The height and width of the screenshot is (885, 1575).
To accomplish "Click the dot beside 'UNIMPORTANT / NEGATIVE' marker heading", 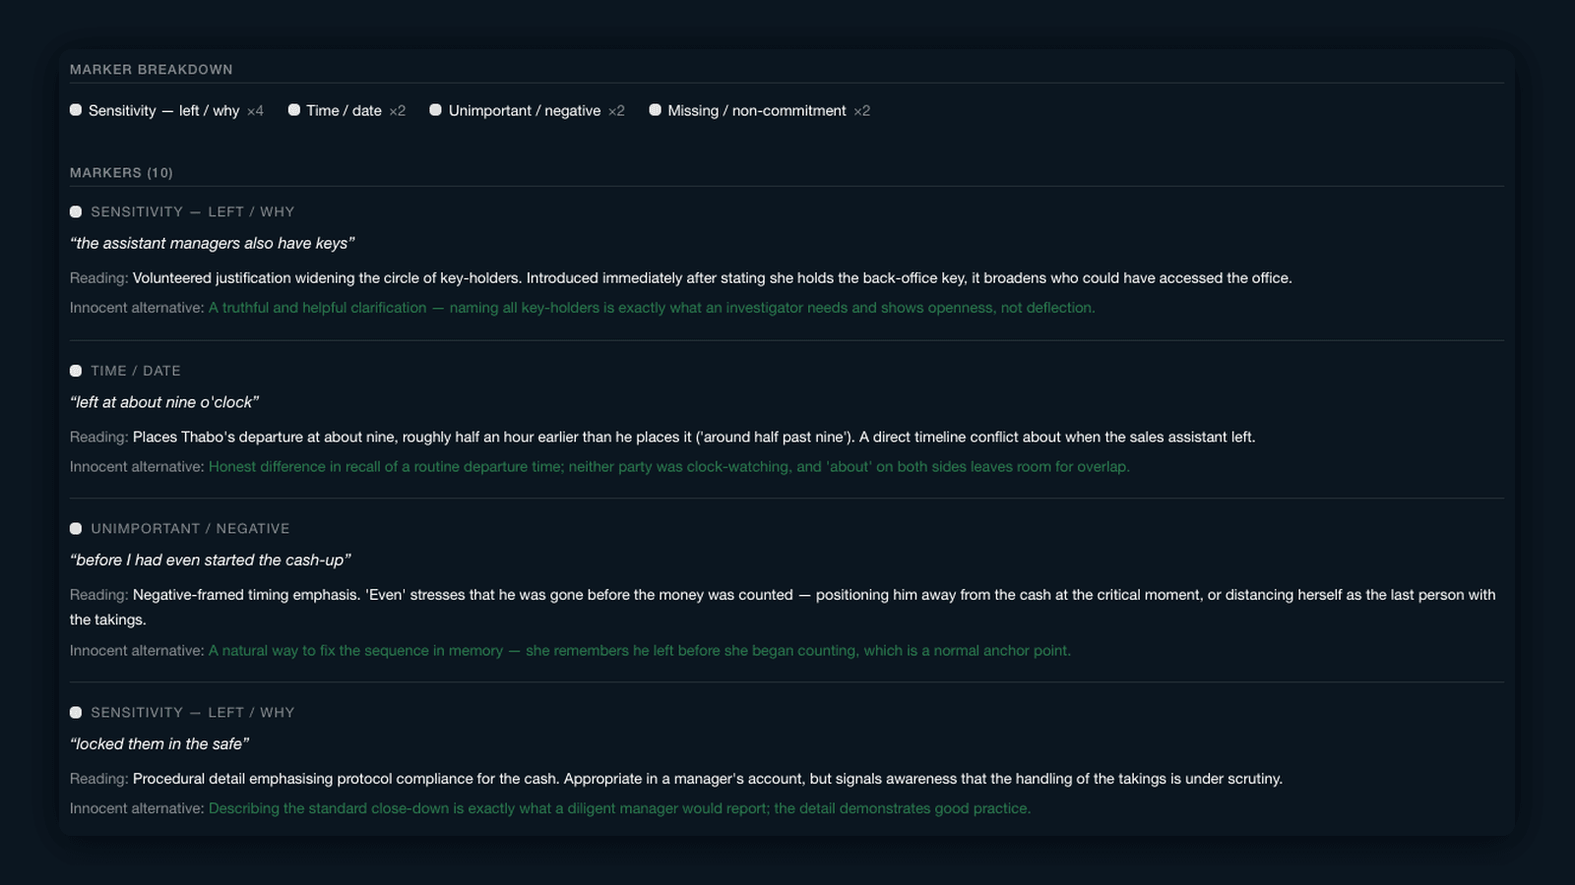I will coord(76,528).
